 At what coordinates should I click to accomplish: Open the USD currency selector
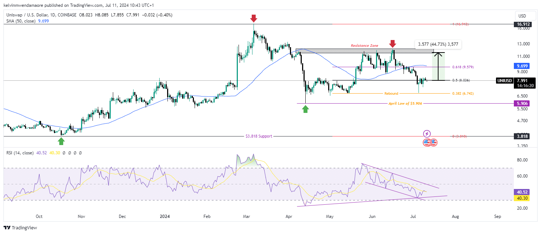pos(526,16)
